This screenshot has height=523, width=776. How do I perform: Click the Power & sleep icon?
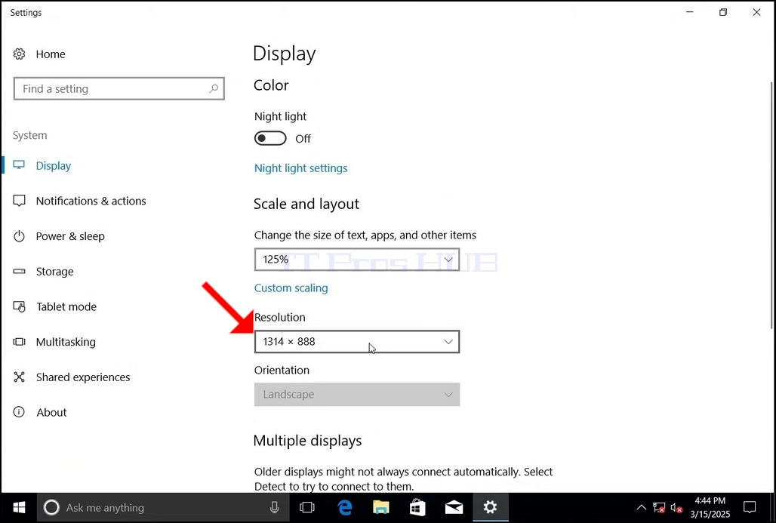pyautogui.click(x=19, y=236)
